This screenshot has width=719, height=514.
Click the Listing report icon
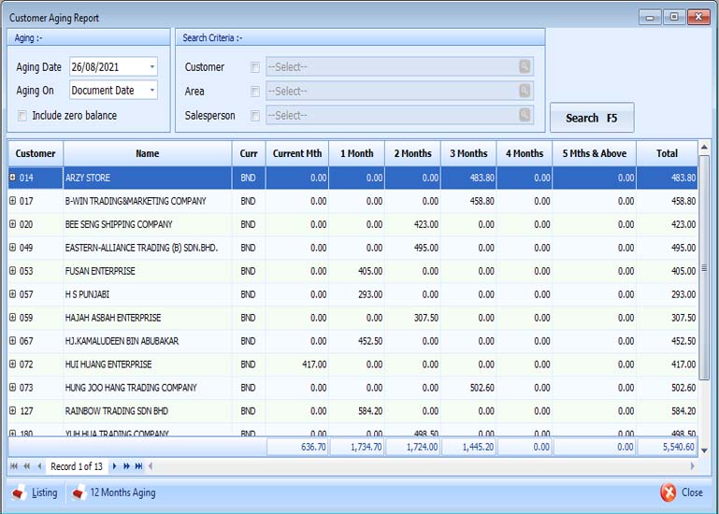point(20,493)
